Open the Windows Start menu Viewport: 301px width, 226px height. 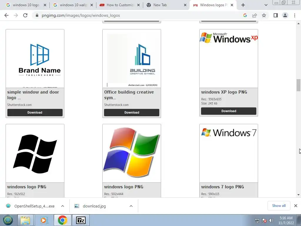[x=8, y=220]
